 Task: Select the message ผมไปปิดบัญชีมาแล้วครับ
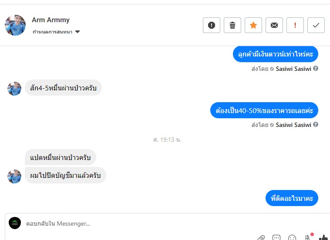(x=65, y=175)
